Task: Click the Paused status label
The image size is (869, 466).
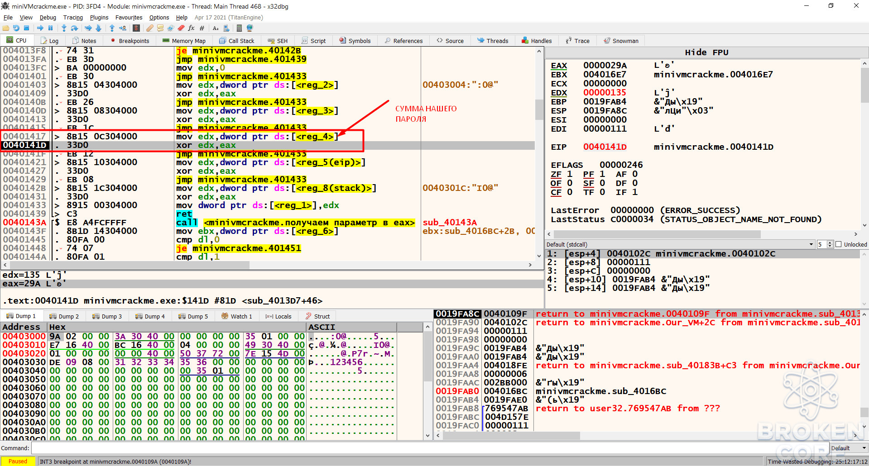Action: click(18, 461)
